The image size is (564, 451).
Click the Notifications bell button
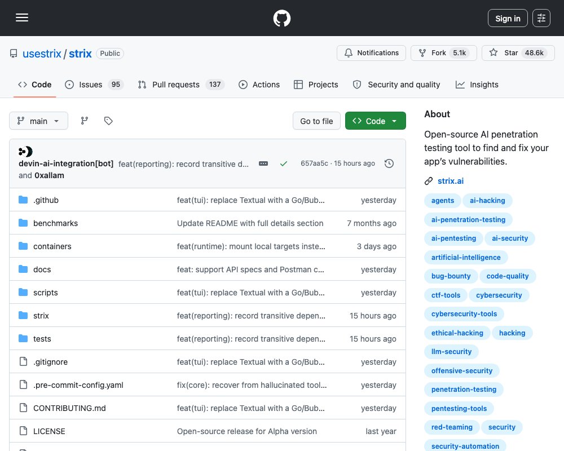tap(371, 53)
